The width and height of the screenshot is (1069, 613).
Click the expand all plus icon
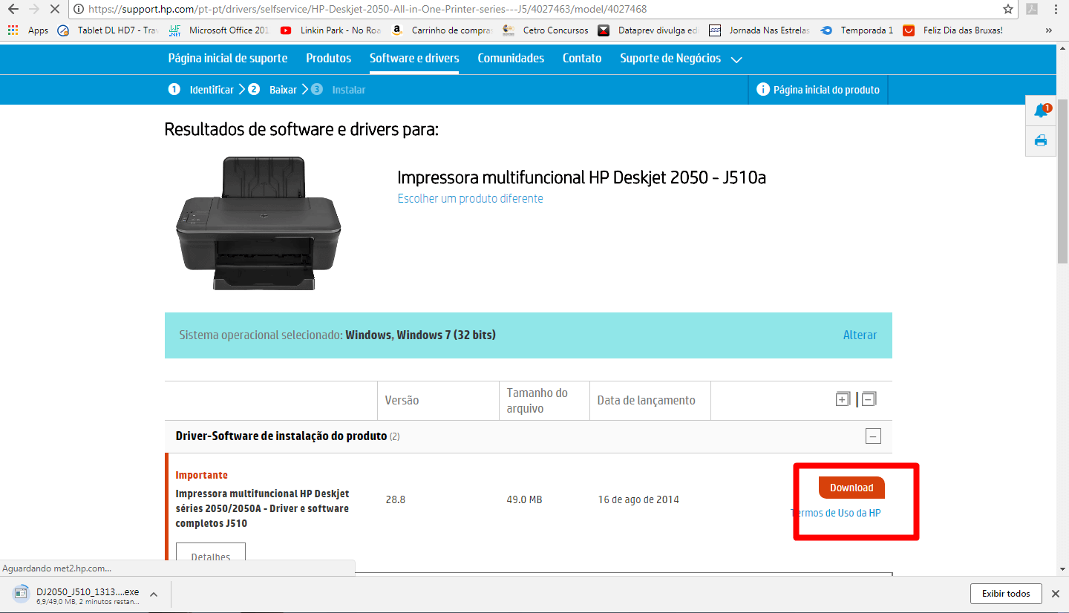[843, 399]
